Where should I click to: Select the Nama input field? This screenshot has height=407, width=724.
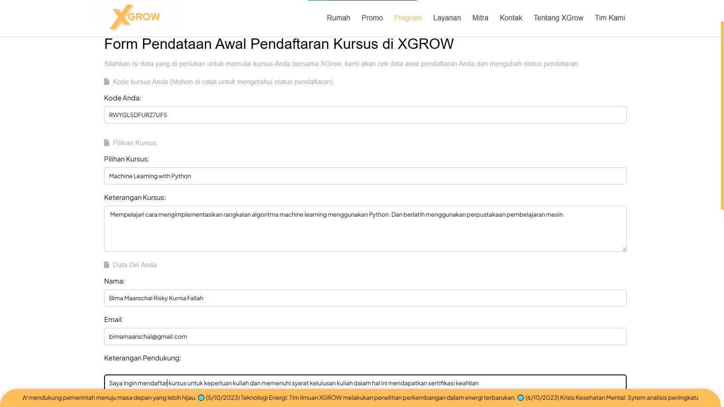pos(365,298)
